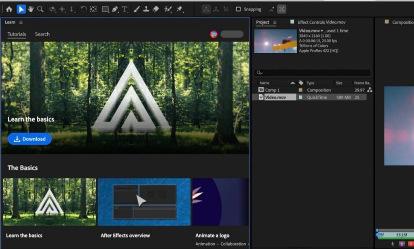Screen dimensions: 414x249
Task: Select the Puppet Pin tool
Action: (x=179, y=9)
